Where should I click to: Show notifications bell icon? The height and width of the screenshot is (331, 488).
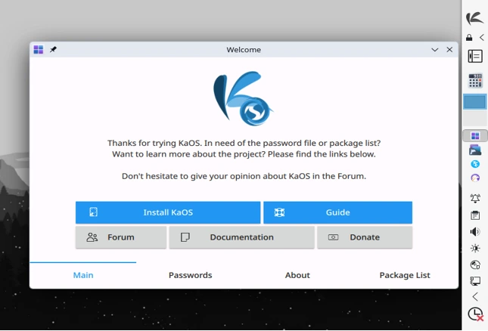pos(475,198)
